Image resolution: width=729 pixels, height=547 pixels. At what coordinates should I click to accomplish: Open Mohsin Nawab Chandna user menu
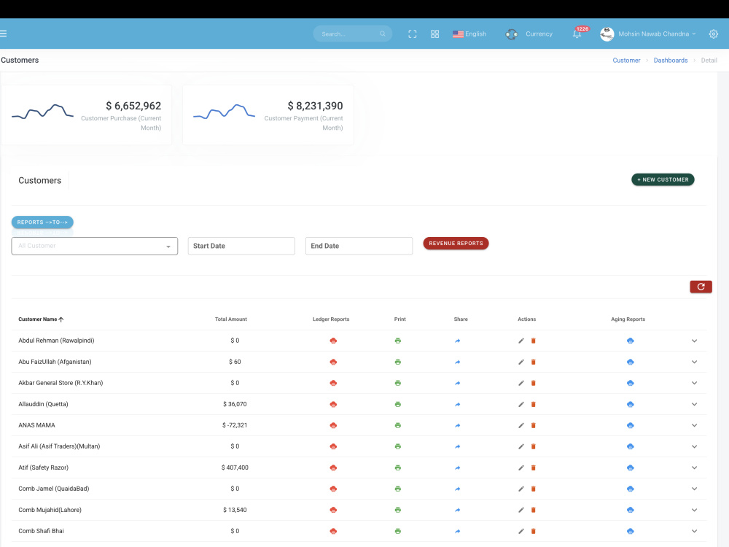(648, 34)
